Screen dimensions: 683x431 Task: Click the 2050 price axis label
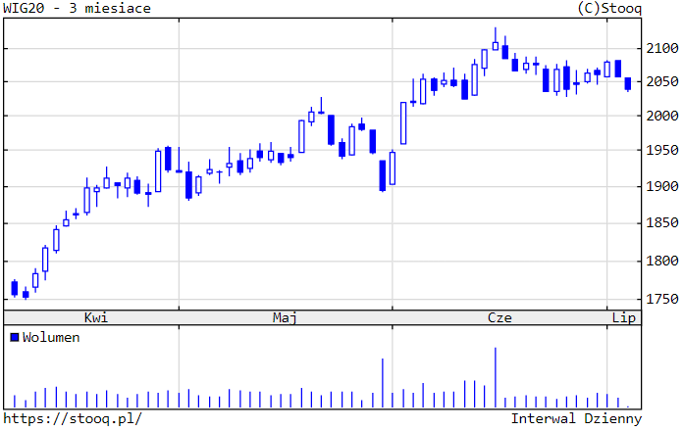(662, 81)
